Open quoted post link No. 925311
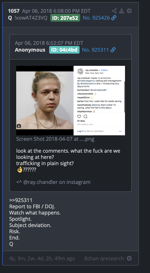The image size is (150, 273). [95, 50]
